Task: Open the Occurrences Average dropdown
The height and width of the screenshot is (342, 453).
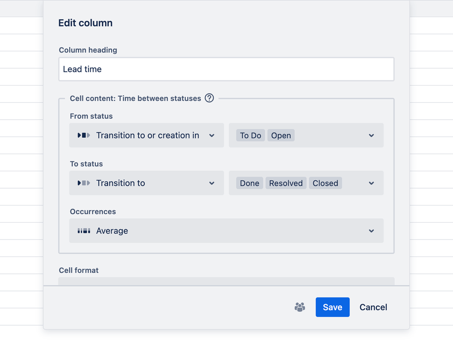Action: coord(226,231)
